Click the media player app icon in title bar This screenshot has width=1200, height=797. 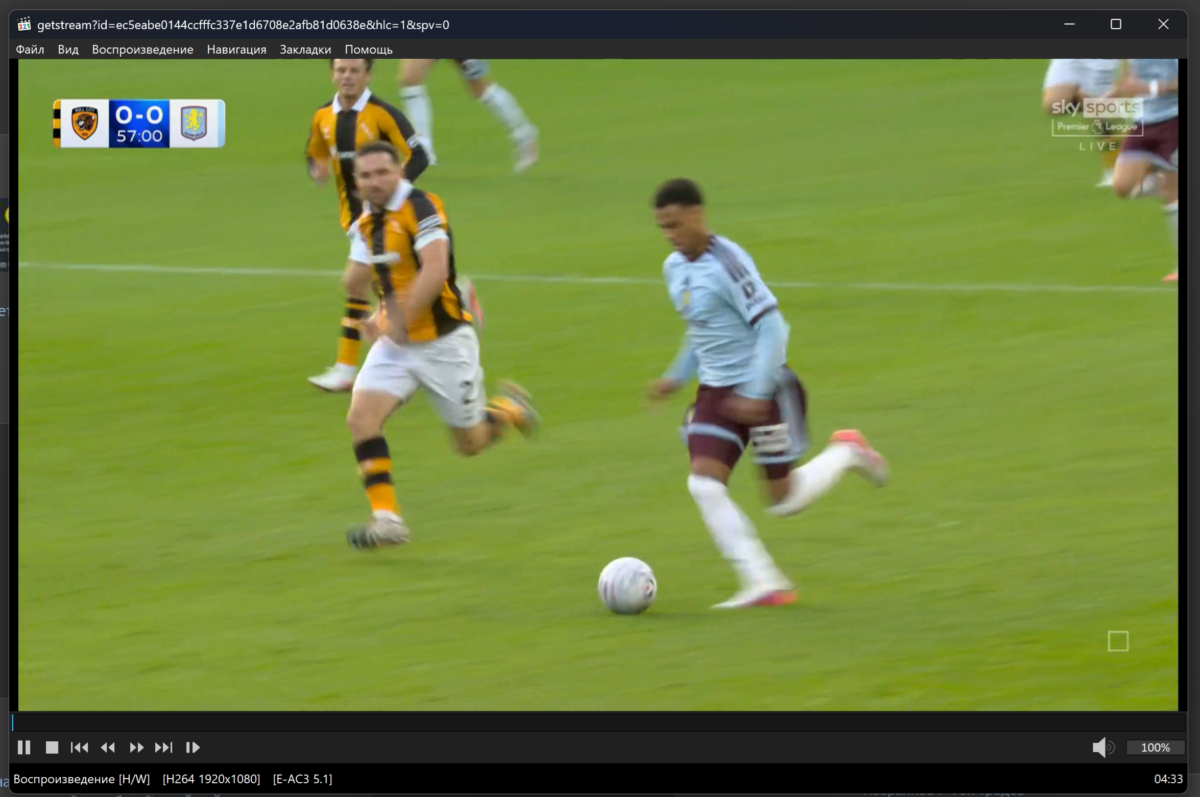[24, 25]
